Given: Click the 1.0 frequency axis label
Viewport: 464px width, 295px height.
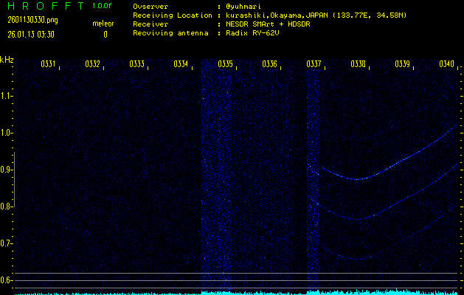Looking at the screenshot, I should (7, 133).
